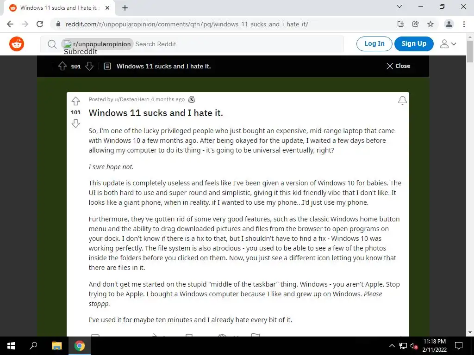Viewport: 474px width, 355px height.
Task: Click the upvote arrow beside post title
Action: 75,101
